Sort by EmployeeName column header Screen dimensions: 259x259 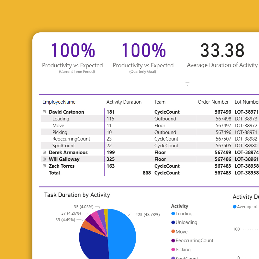pos(59,102)
